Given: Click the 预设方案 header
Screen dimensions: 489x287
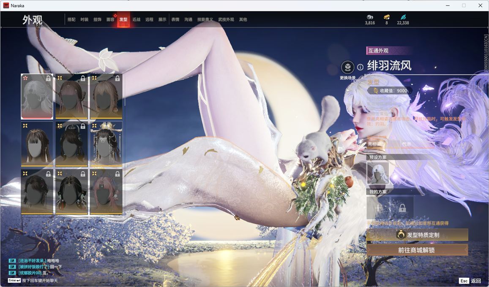Looking at the screenshot, I should [378, 157].
